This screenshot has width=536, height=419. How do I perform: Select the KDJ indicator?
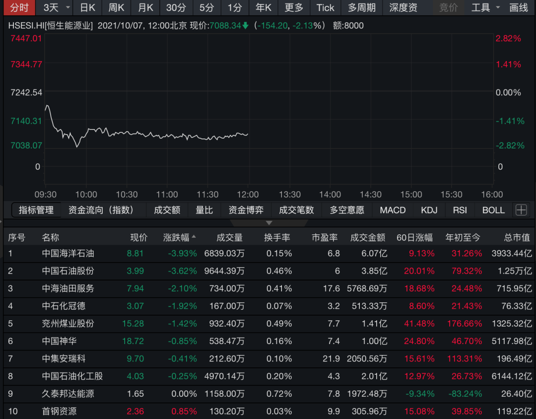(x=429, y=210)
